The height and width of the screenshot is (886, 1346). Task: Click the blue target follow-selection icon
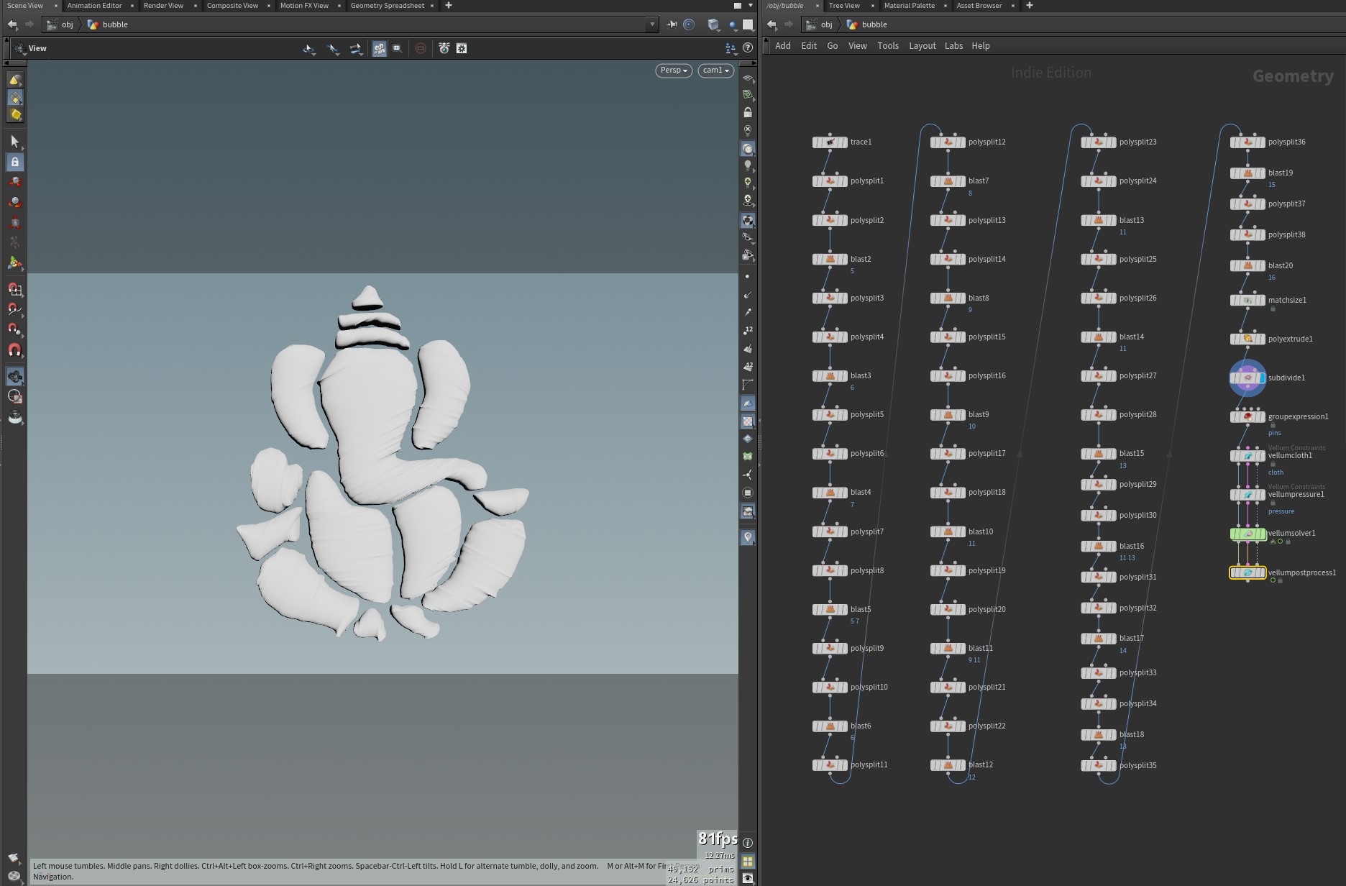click(689, 24)
